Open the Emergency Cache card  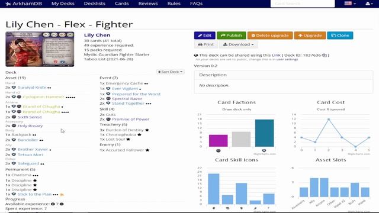coord(124,83)
